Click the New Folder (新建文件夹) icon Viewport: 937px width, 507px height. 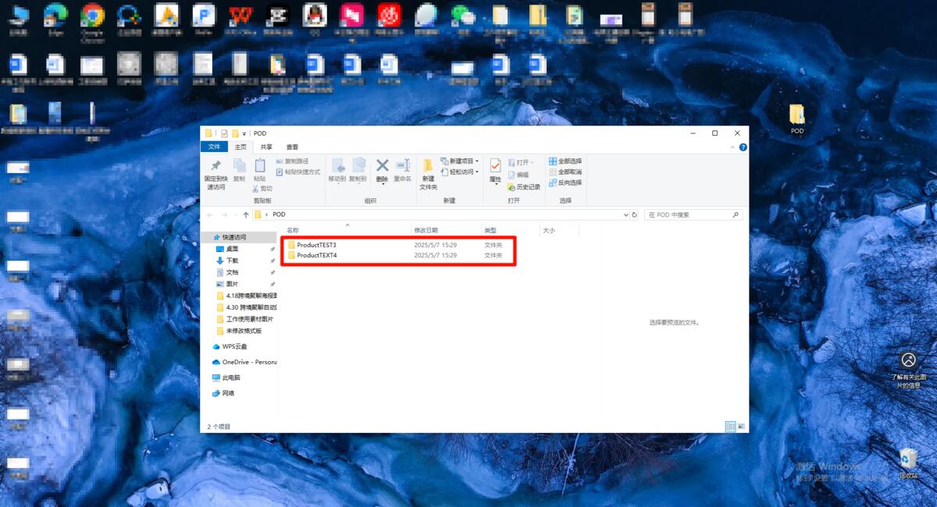tap(428, 165)
